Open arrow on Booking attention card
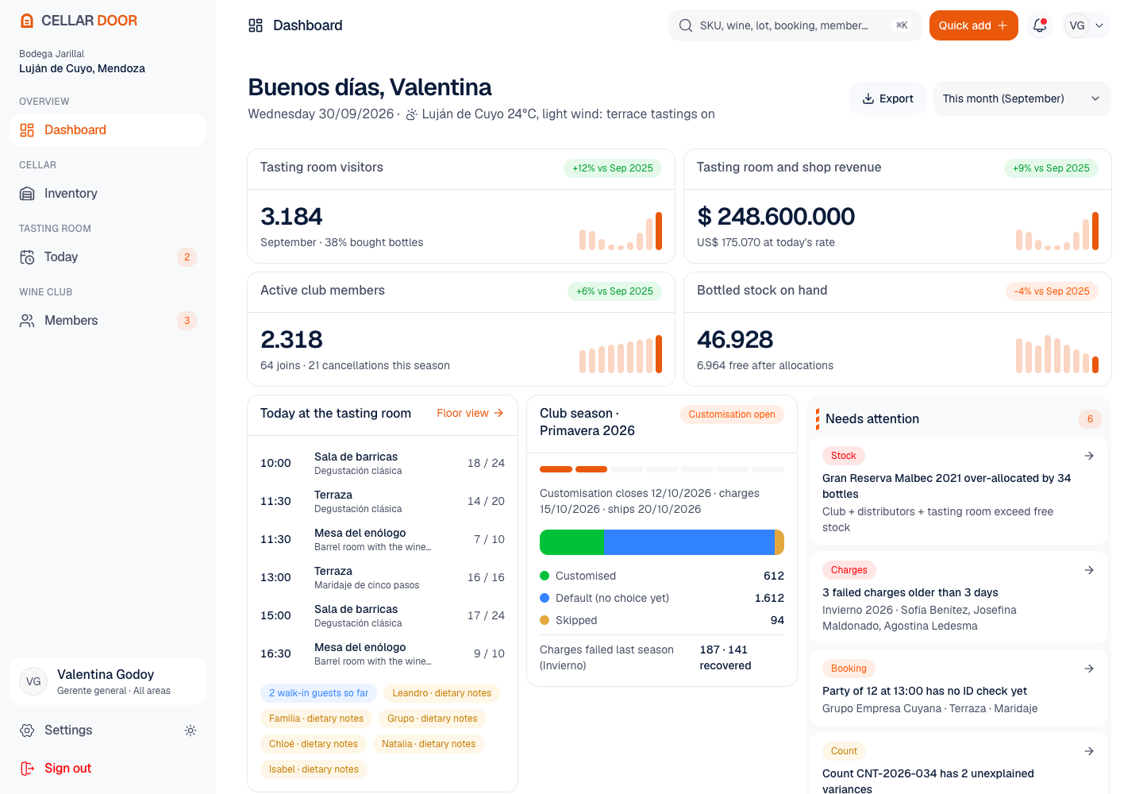This screenshot has height=794, width=1143. 1089,669
